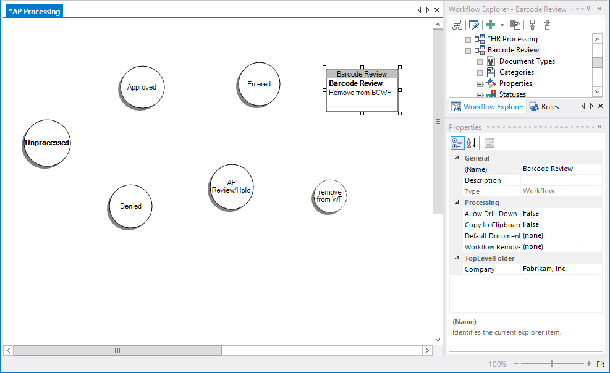Image resolution: width=610 pixels, height=373 pixels.
Task: Click the right arrow beside Roles tab
Action: pyautogui.click(x=591, y=106)
